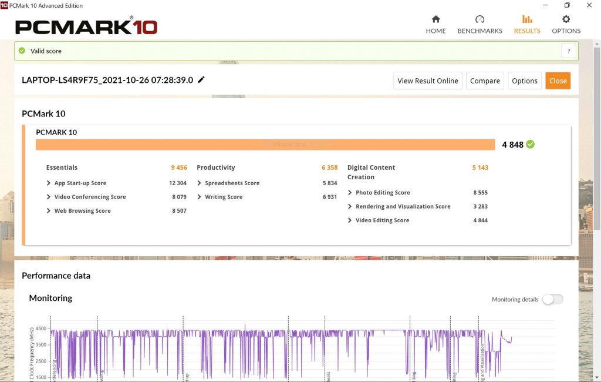Click the Productivity score 6 358
This screenshot has height=382, width=601.
click(x=330, y=167)
